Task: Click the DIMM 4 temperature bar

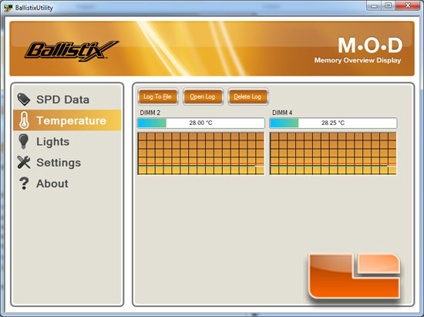Action: coord(333,123)
